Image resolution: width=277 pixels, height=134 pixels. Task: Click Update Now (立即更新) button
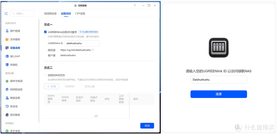click(70, 86)
